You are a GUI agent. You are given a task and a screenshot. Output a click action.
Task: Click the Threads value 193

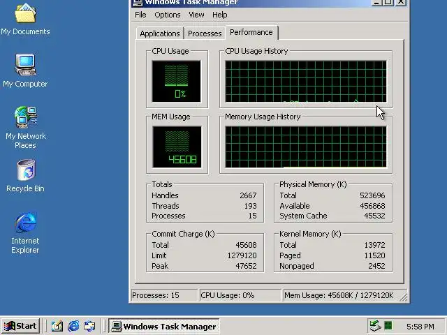[x=250, y=206]
